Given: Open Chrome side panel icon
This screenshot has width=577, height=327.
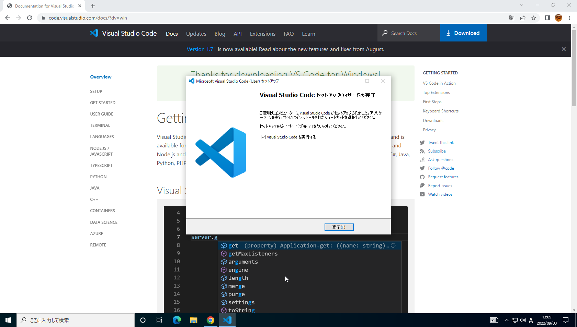Looking at the screenshot, I should pos(547,18).
